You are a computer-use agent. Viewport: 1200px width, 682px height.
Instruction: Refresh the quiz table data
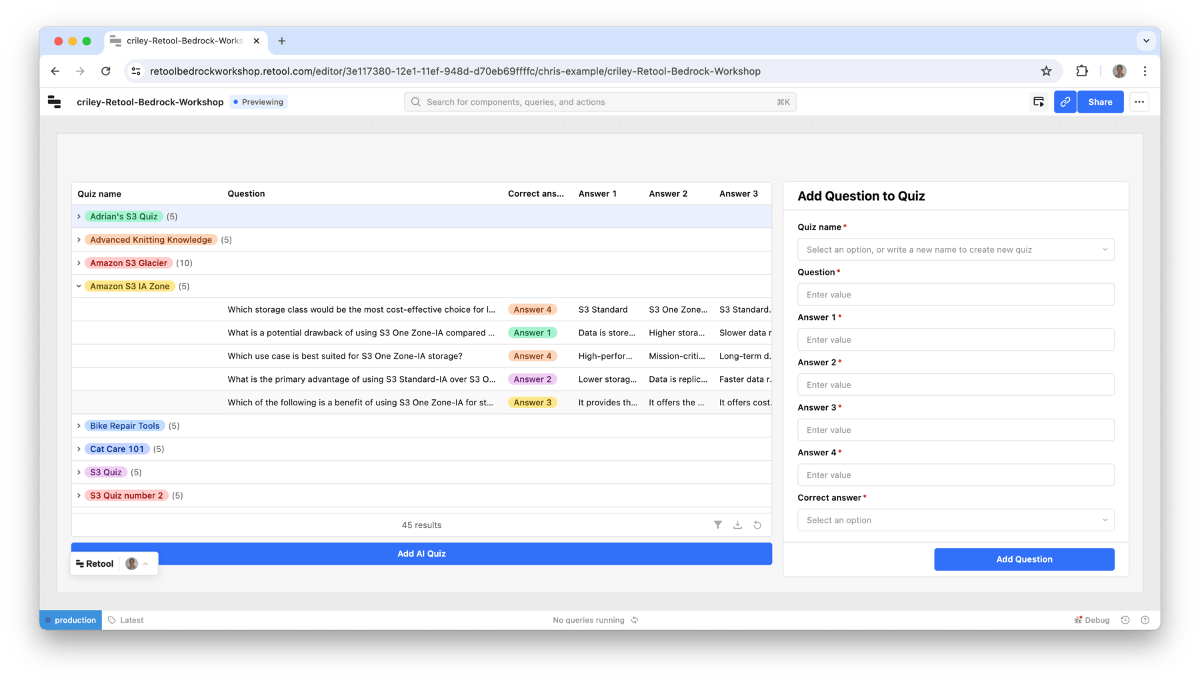click(x=757, y=525)
